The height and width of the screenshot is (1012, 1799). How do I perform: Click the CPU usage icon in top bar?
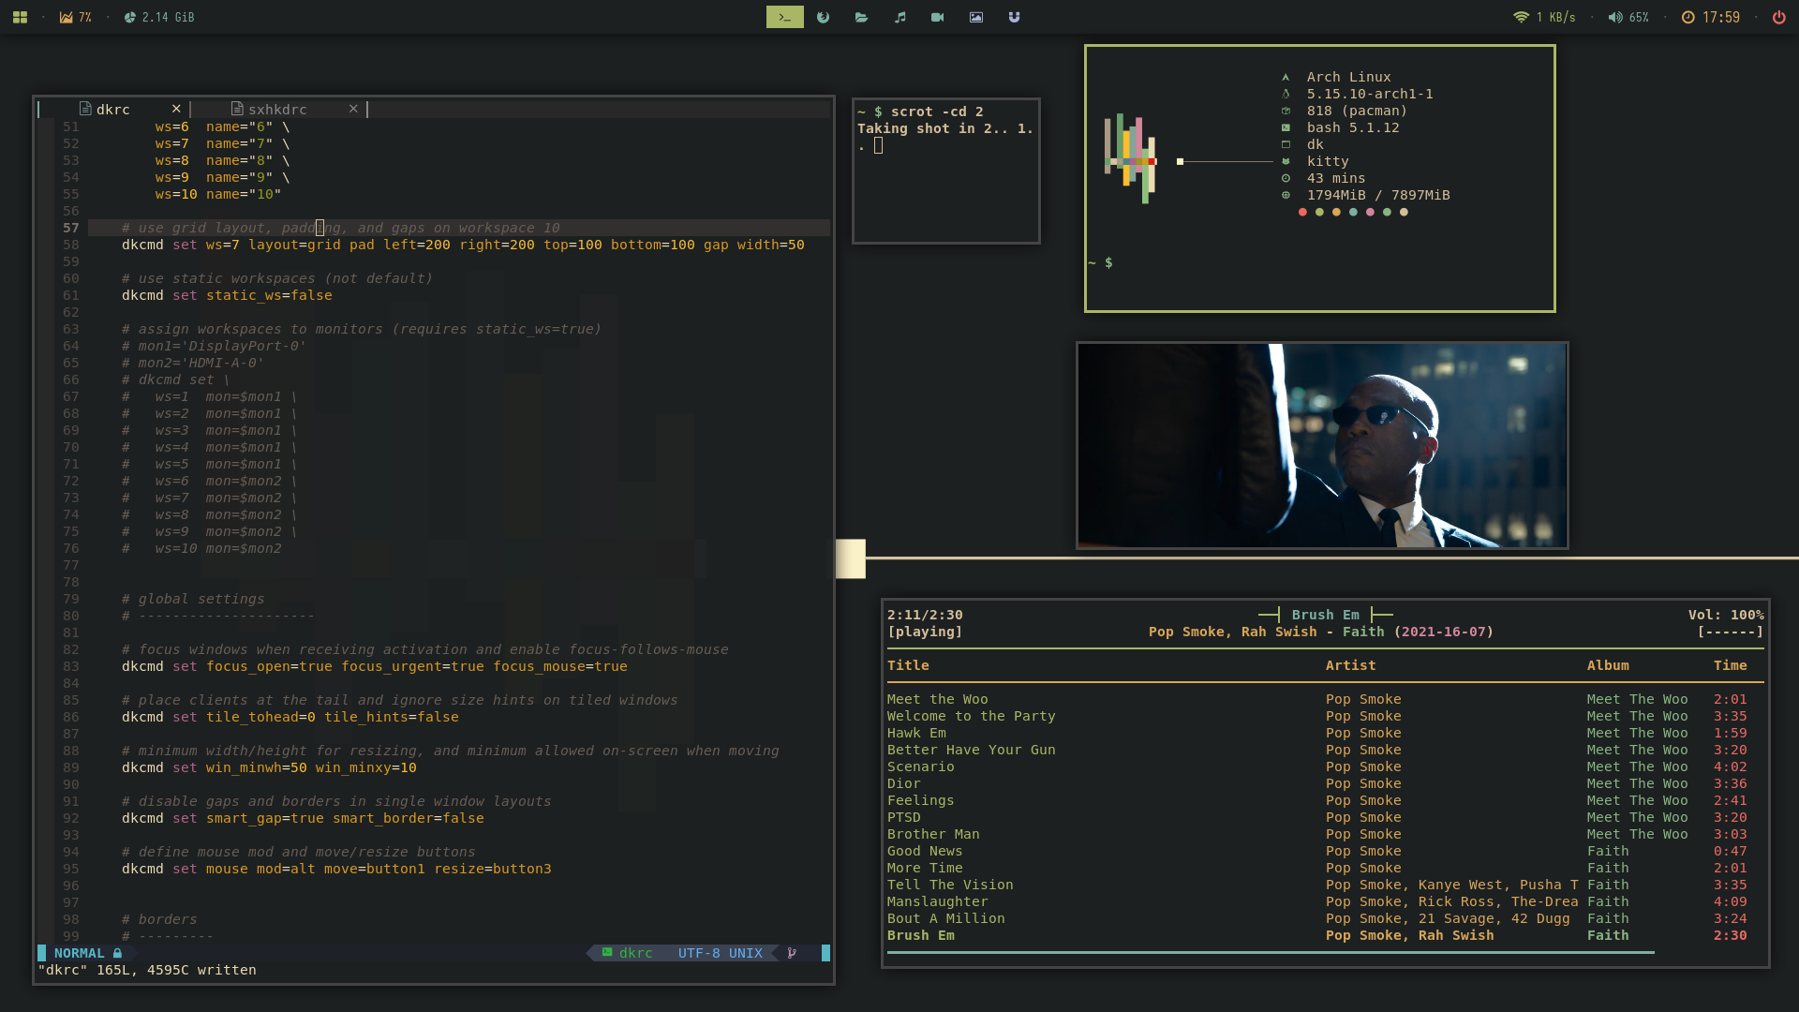[66, 17]
